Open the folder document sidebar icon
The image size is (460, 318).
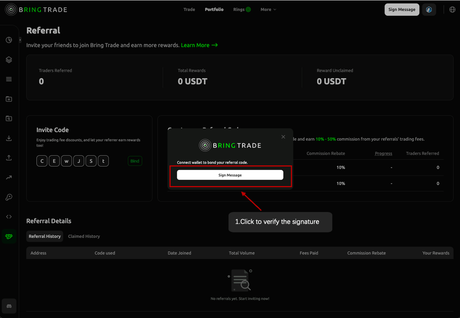click(x=9, y=99)
